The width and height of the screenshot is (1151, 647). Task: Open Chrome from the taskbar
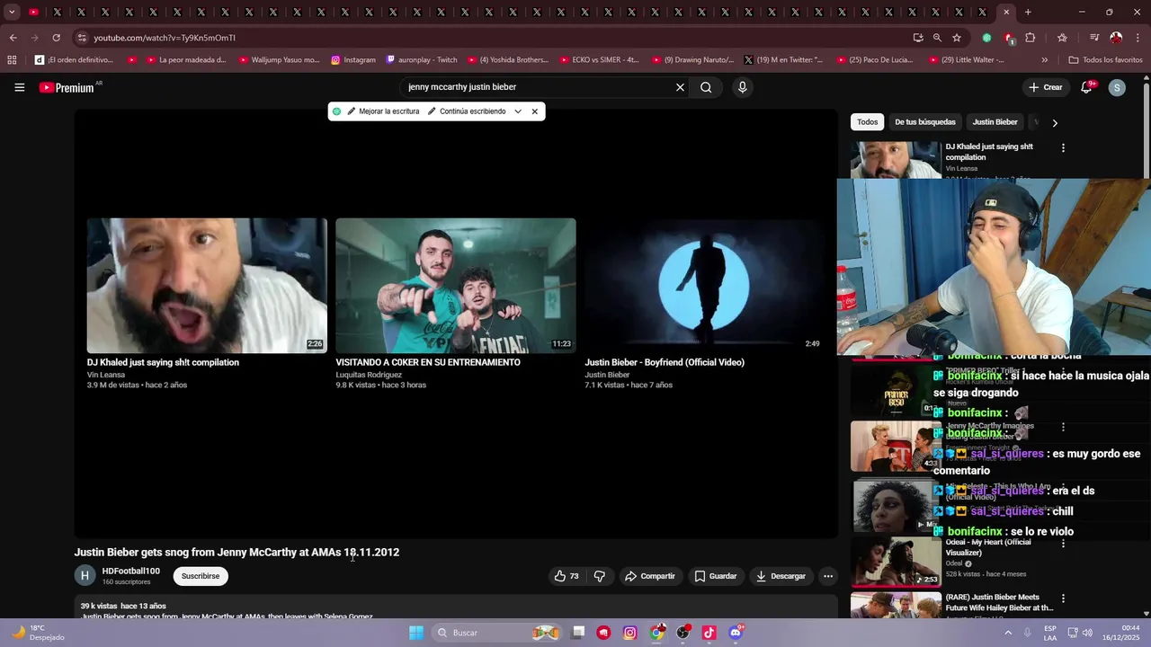(x=657, y=633)
